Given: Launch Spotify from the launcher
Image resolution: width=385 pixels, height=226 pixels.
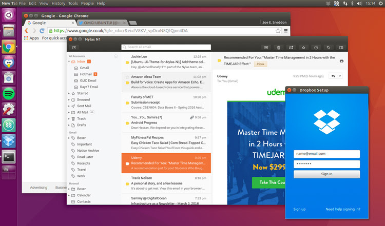Looking at the screenshot, I should point(9,94).
